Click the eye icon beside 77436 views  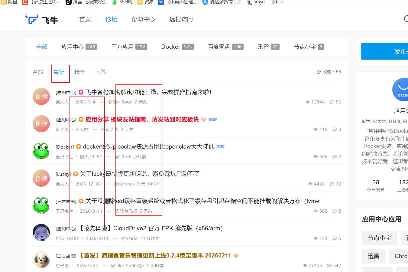(x=305, y=266)
